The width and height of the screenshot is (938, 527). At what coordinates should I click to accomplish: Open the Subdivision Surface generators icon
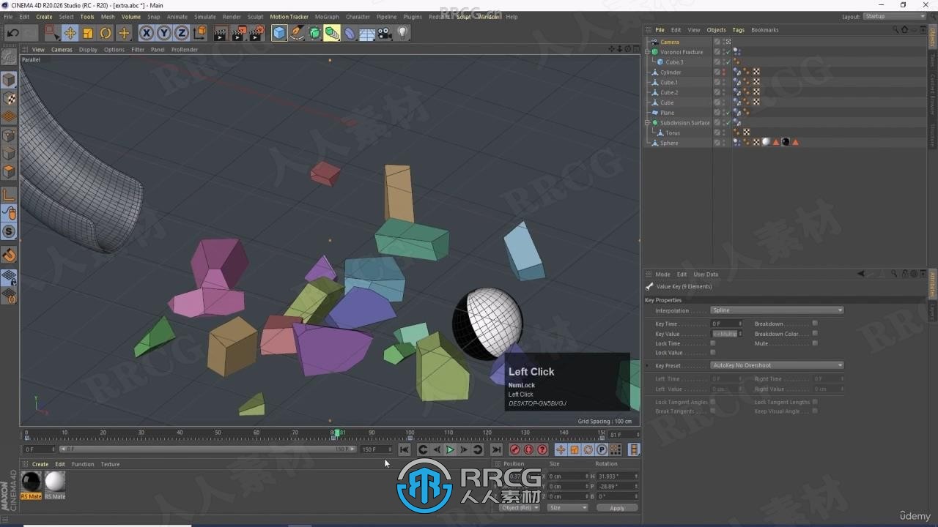point(314,33)
